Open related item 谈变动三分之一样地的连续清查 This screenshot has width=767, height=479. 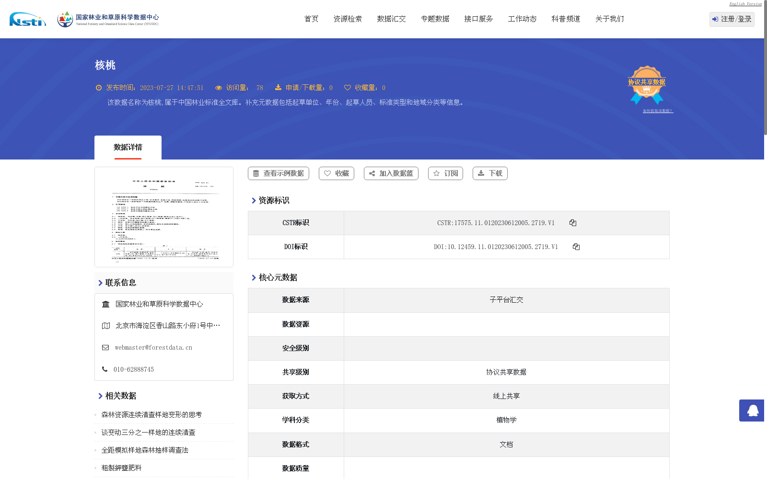tap(148, 433)
